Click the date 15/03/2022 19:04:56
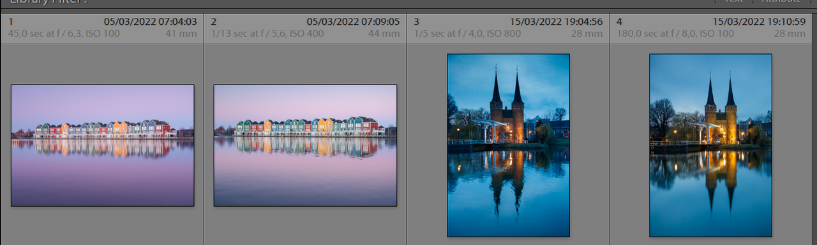This screenshot has width=817, height=245. [x=556, y=22]
